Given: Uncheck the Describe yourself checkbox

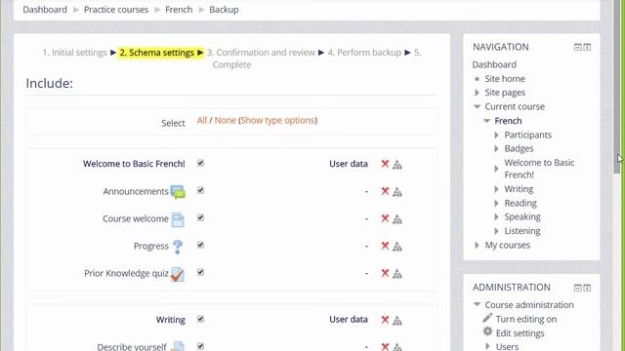Looking at the screenshot, I should pyautogui.click(x=200, y=346).
